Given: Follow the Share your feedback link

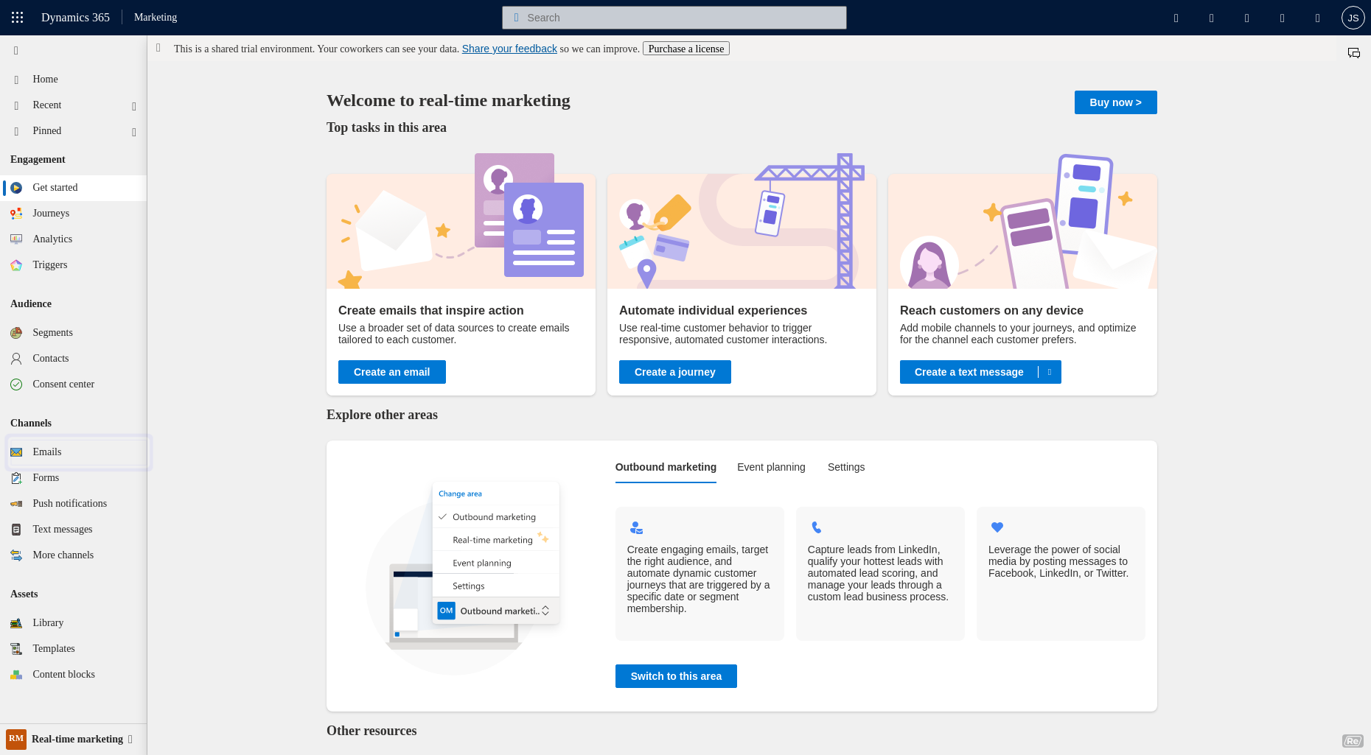Looking at the screenshot, I should 509,49.
